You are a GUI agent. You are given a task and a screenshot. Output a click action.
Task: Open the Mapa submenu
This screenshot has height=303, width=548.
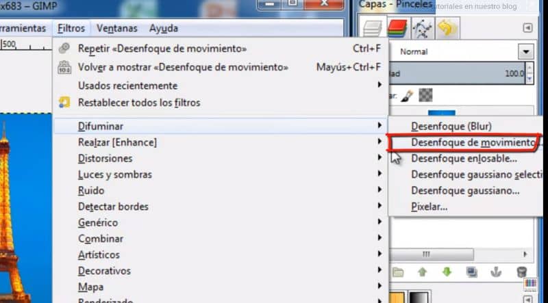pyautogui.click(x=220, y=287)
